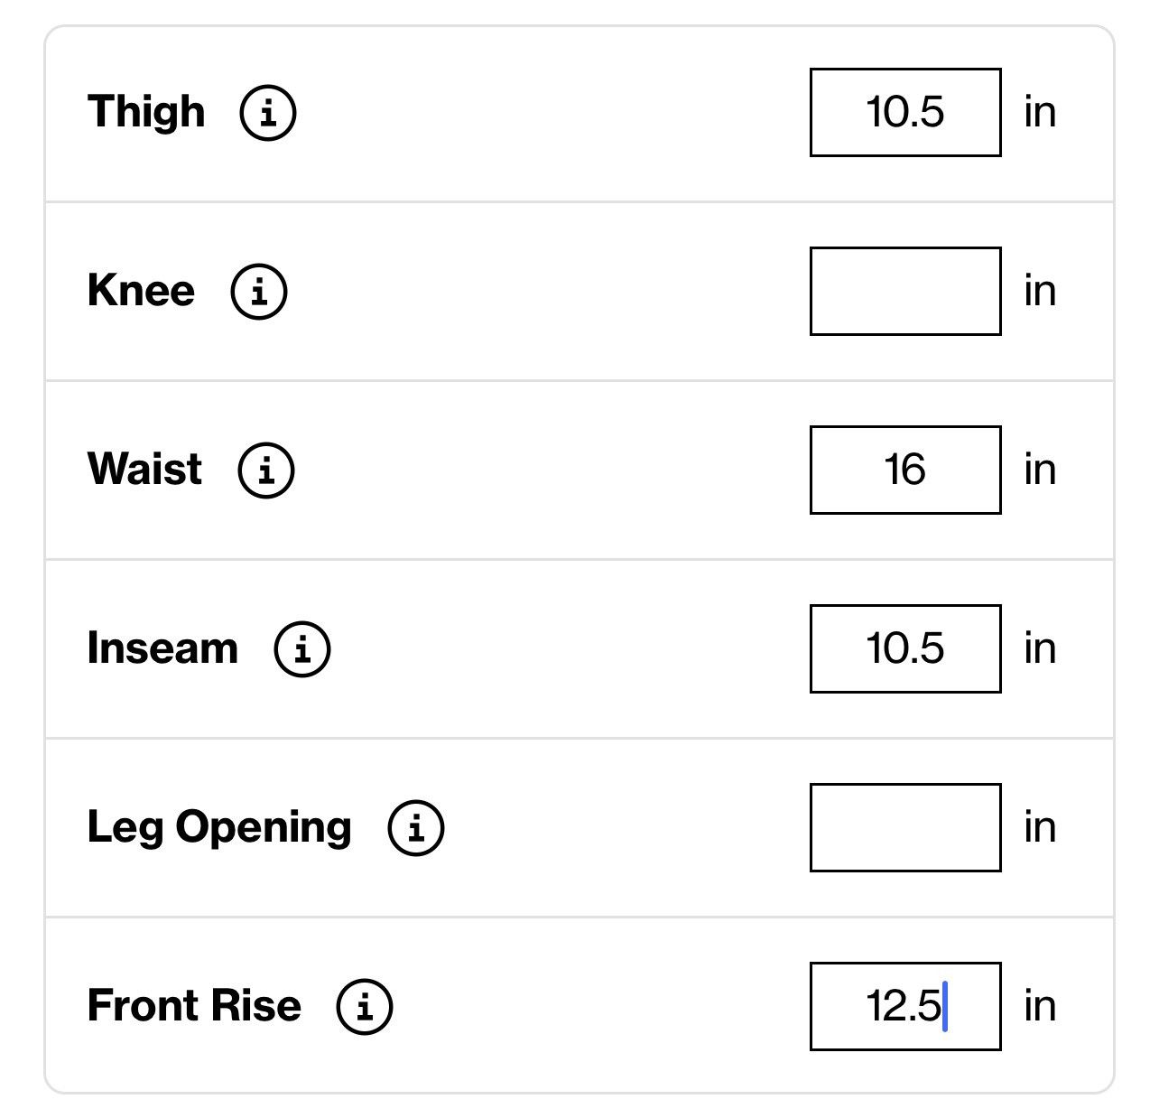
Task: Click the 'in' unit beside Leg Opening
Action: point(1040,827)
